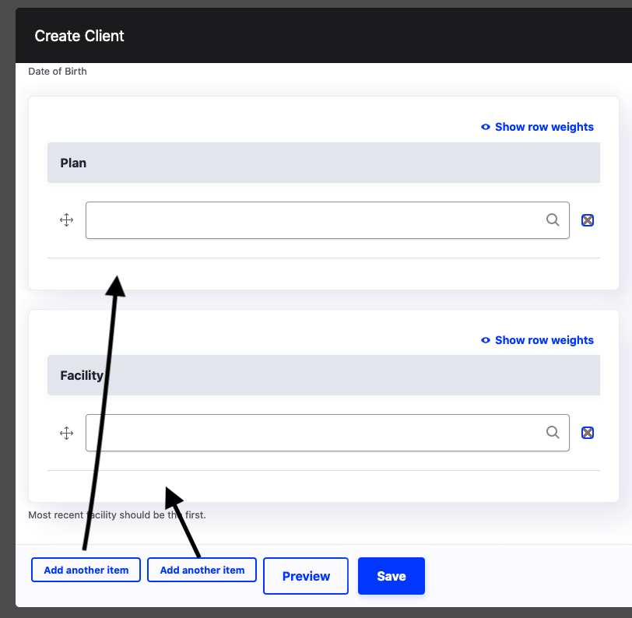Remove the Facility entry using the X icon
Screen dimensions: 632x618
(587, 433)
